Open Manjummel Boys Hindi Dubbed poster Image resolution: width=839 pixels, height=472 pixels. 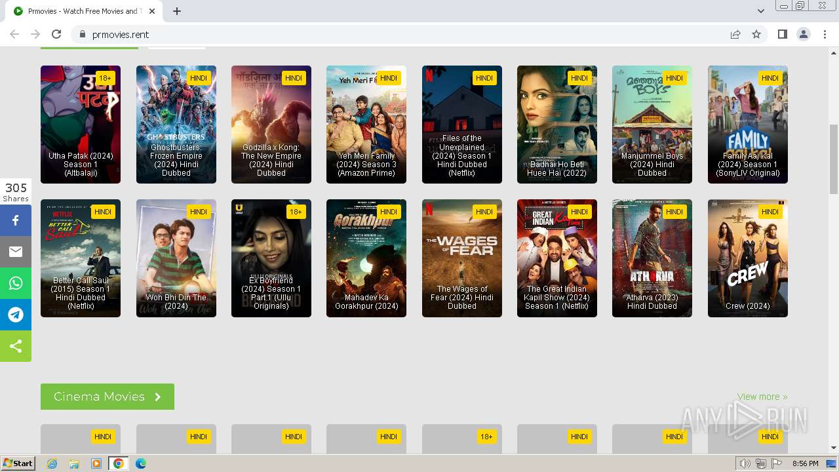point(652,125)
